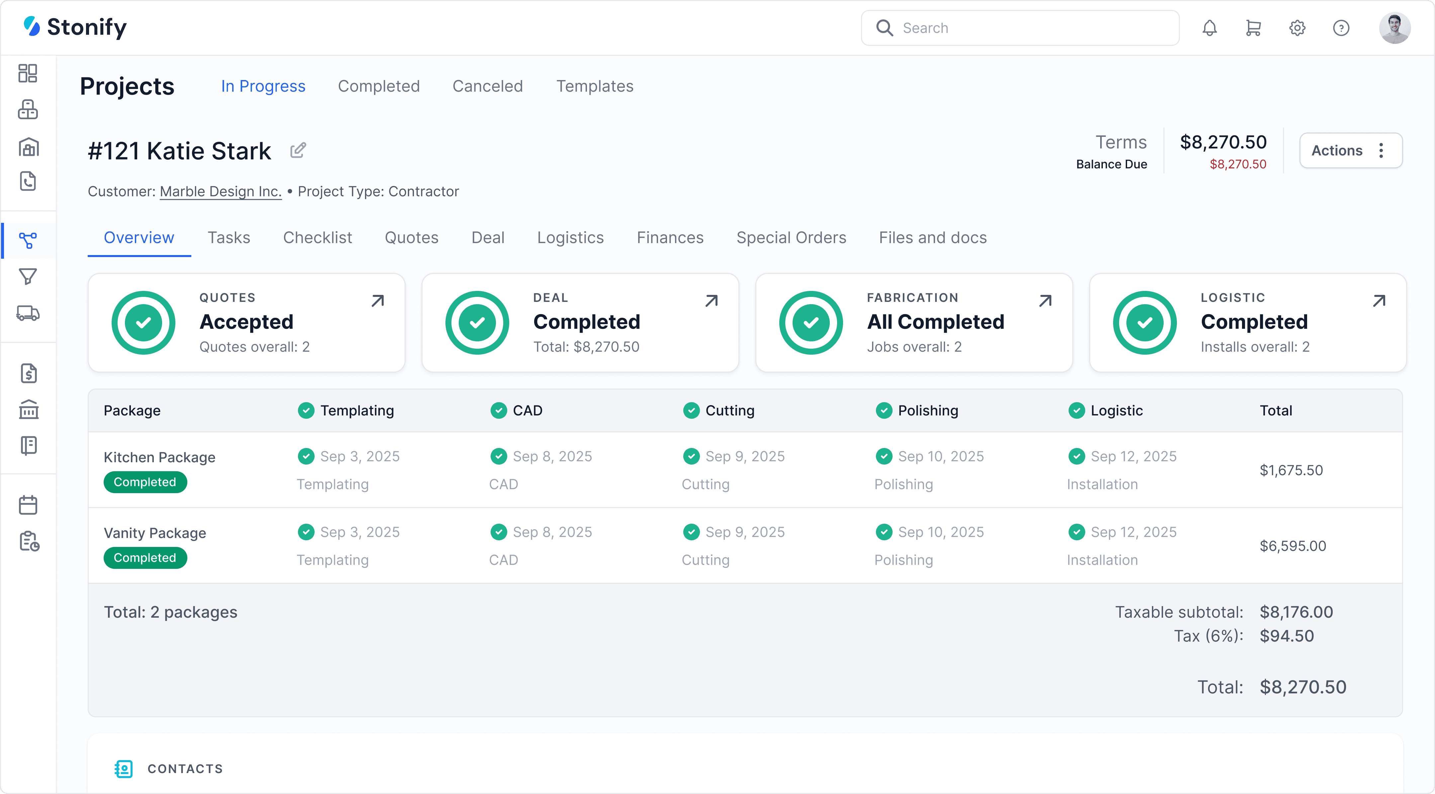Toggle the CAD checkmark in the header row
Viewport: 1435px width, 794px height.
pyautogui.click(x=499, y=410)
